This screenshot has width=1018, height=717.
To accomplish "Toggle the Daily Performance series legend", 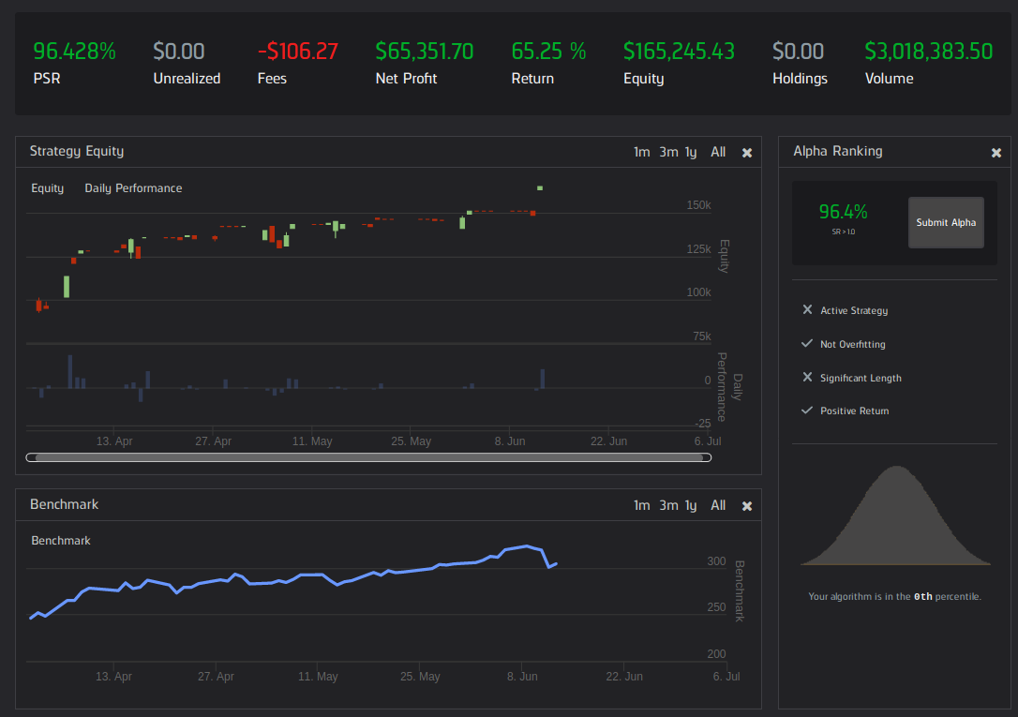I will point(133,188).
